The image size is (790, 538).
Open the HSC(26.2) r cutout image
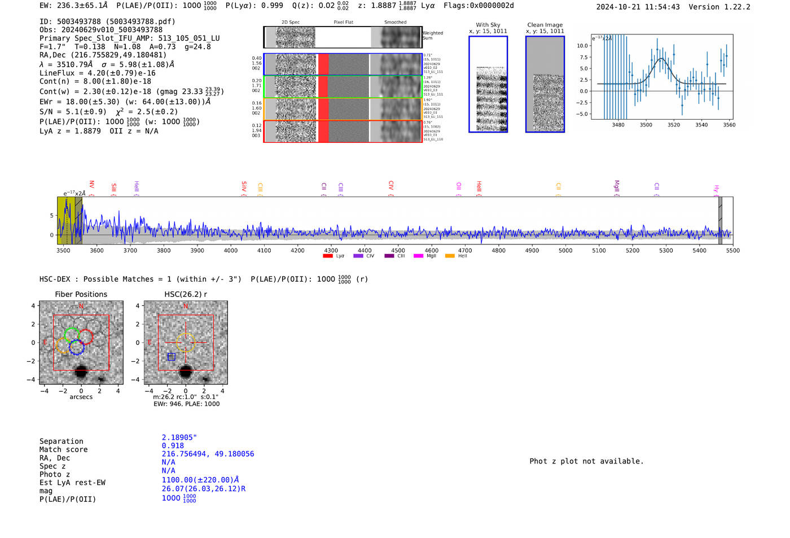[186, 343]
